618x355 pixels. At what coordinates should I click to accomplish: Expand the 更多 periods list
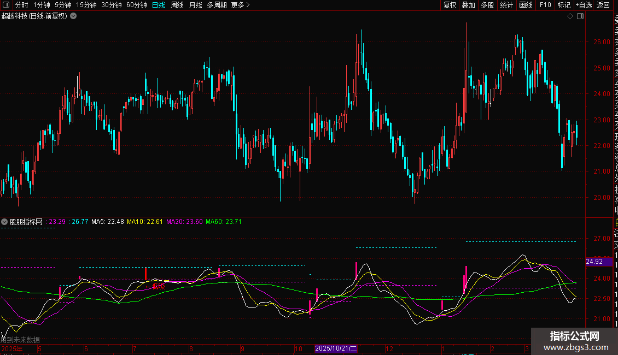click(240, 5)
